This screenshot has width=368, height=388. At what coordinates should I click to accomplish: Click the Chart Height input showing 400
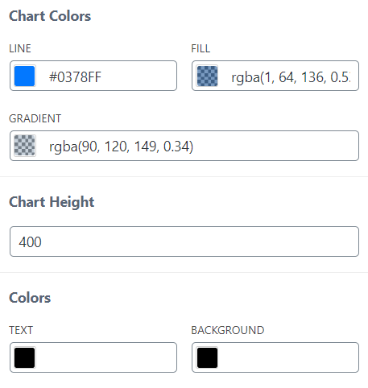[184, 241]
